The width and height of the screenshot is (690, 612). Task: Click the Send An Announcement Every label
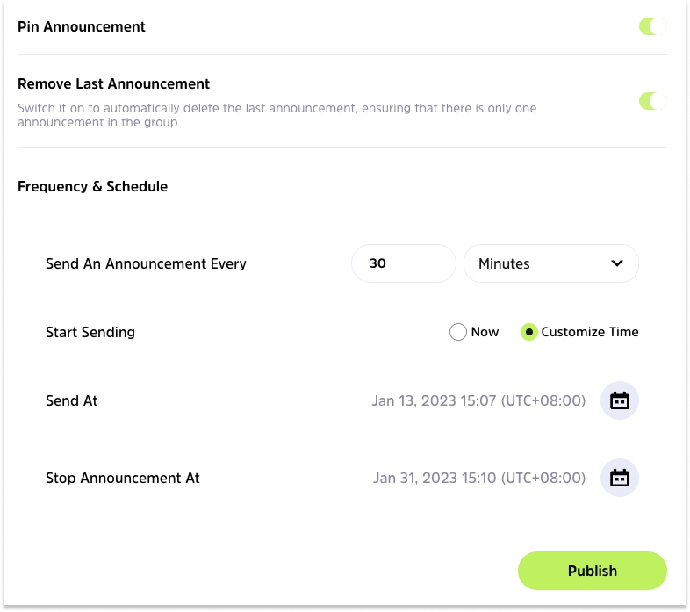[x=146, y=263]
